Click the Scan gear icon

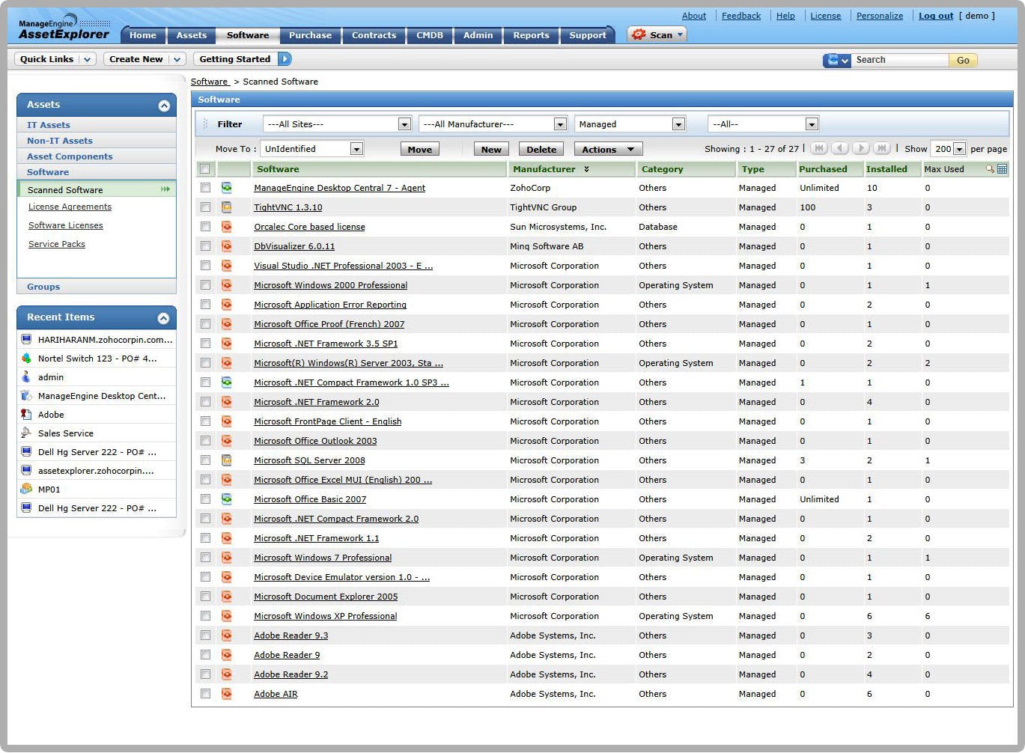point(639,34)
